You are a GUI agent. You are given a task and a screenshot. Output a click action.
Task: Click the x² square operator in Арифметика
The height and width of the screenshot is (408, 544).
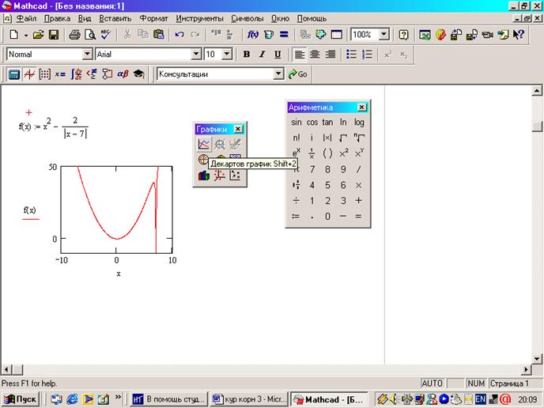(x=343, y=153)
